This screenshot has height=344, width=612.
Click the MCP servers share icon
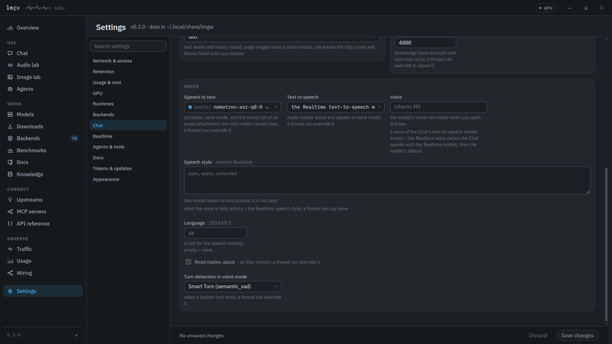click(x=10, y=212)
